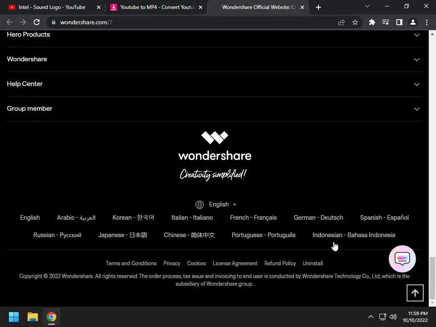Choose Russian language option

[57, 235]
